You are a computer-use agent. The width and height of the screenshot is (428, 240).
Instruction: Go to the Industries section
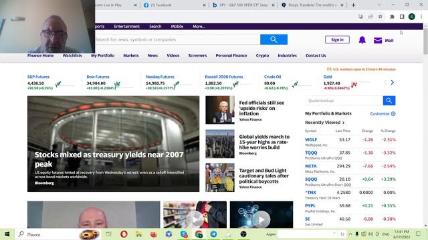(287, 55)
